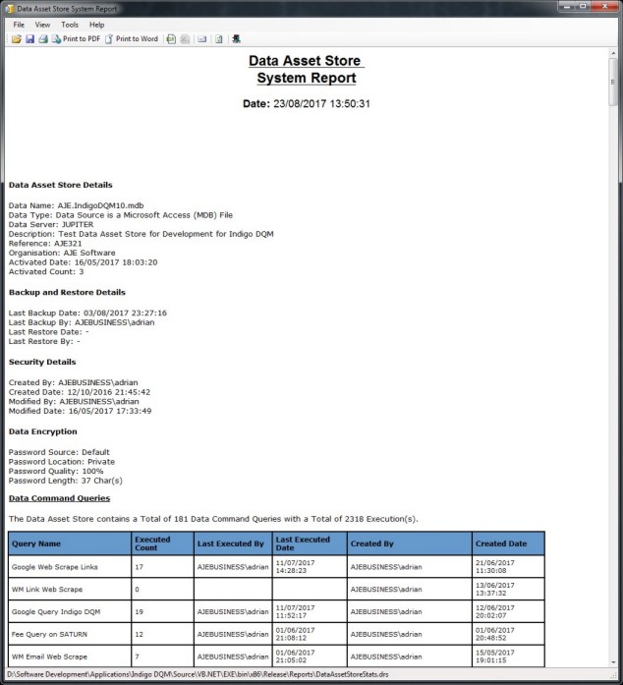Click the greyed-out toolbar icon before the envelope

pos(185,39)
